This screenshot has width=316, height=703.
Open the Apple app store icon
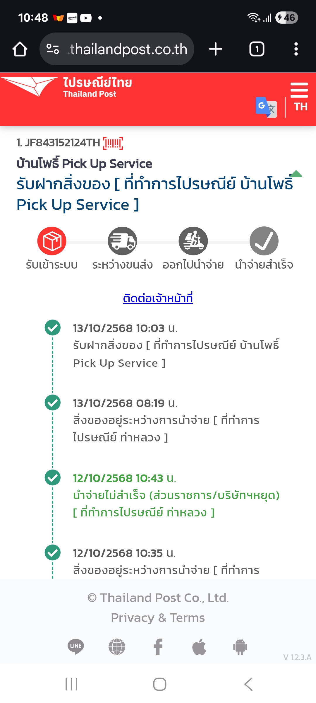(x=199, y=646)
